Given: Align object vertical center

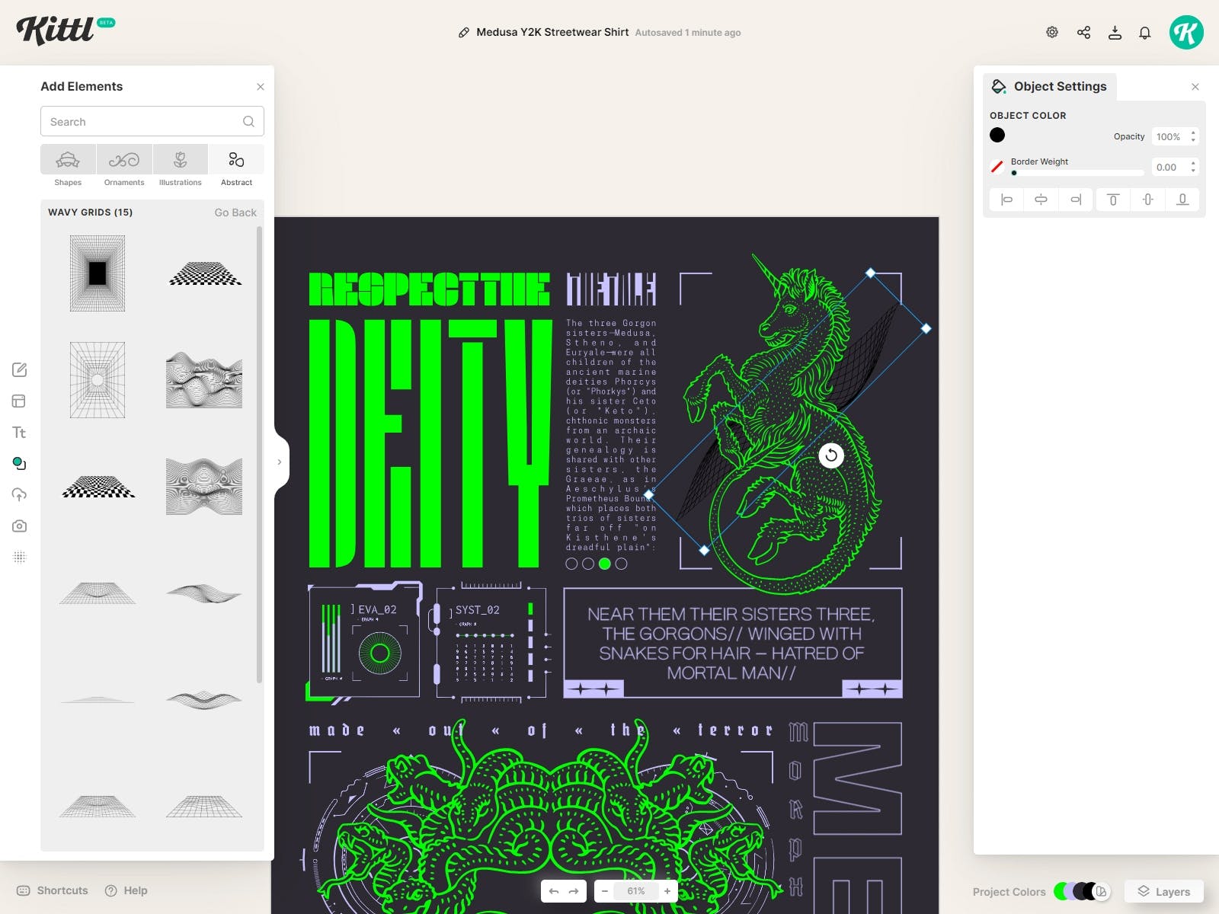Looking at the screenshot, I should 1148,200.
